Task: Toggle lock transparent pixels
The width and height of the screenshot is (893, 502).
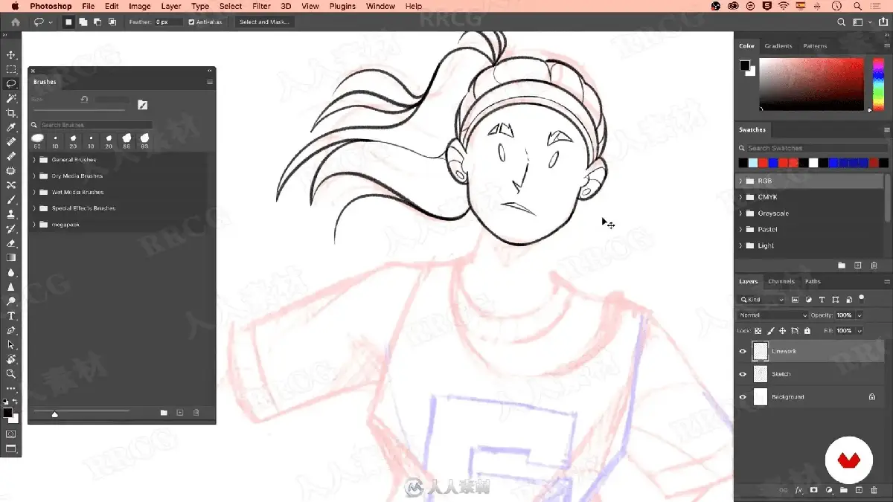Action: click(758, 331)
